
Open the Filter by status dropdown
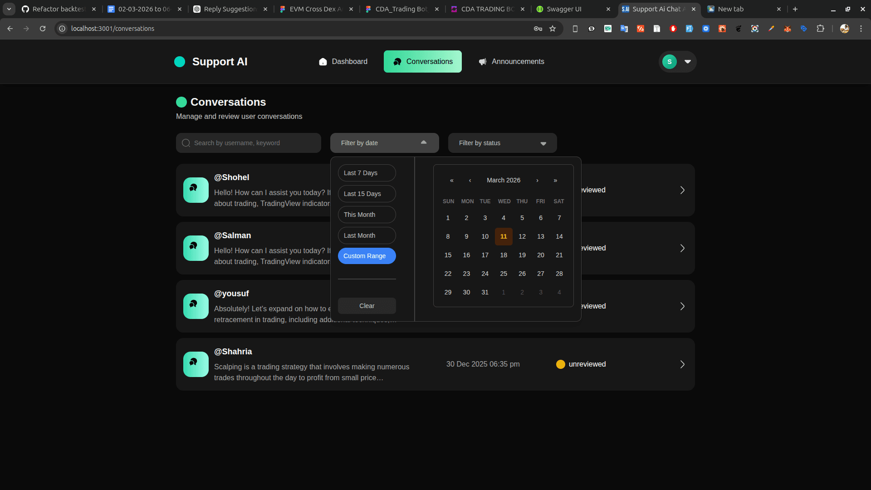coord(502,142)
